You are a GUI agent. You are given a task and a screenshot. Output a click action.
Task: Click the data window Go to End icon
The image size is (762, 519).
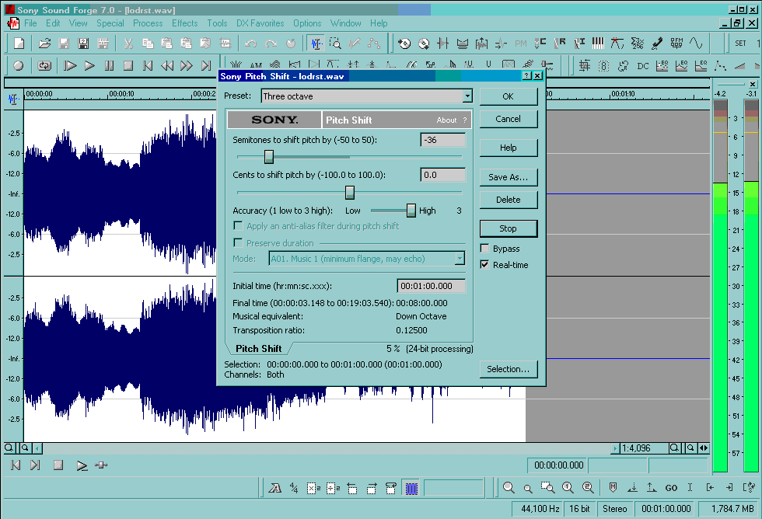click(35, 465)
